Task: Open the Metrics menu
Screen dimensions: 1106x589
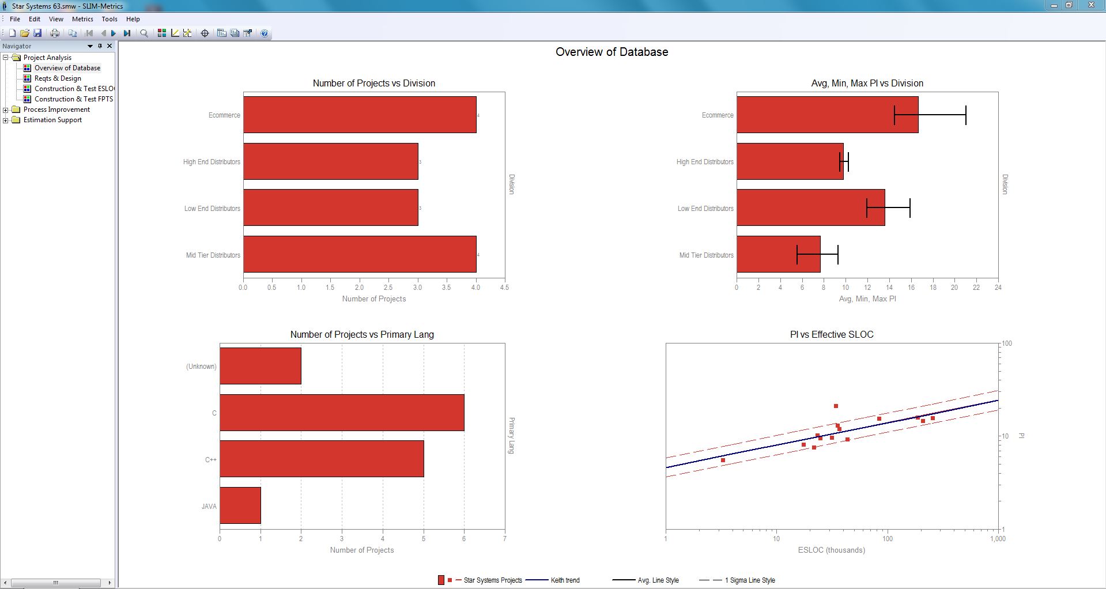Action: tap(82, 19)
